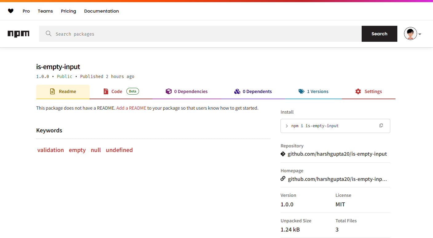Viewport: 433px width, 238px height.
Task: Click the Readme file icon
Action: tap(53, 92)
